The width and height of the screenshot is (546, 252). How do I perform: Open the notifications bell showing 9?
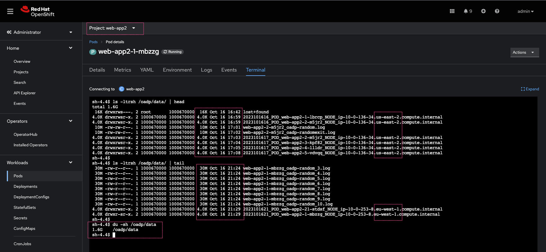tap(468, 11)
